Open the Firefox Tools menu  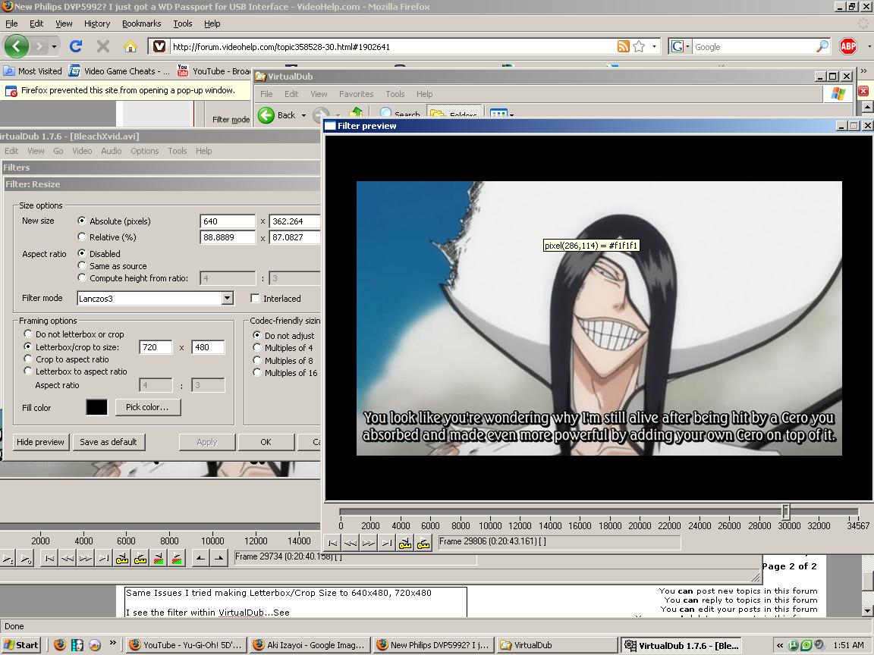pos(182,24)
